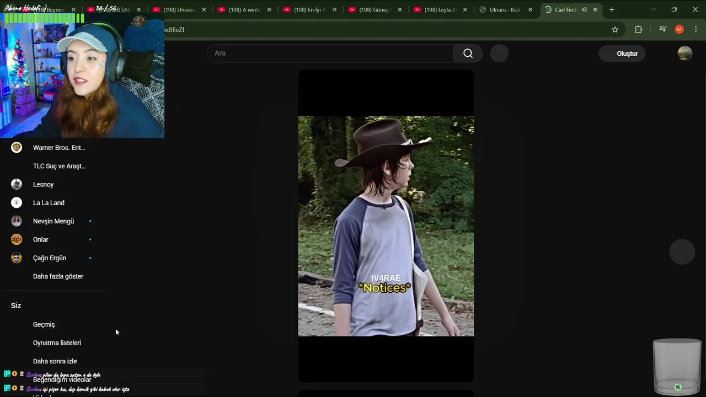Click the Çağrı Ergün avatar icon
The width and height of the screenshot is (706, 397).
pyautogui.click(x=17, y=258)
